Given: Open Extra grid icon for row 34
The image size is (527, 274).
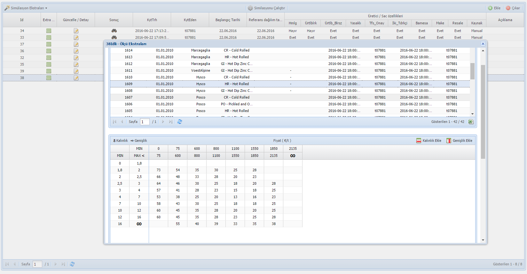Looking at the screenshot, I should coord(49,31).
